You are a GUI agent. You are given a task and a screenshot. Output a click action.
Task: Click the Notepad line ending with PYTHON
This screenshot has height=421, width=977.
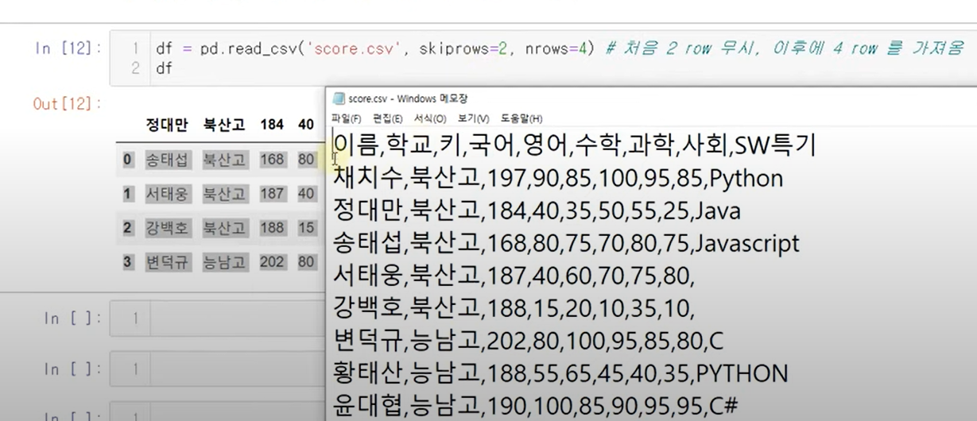coord(560,373)
